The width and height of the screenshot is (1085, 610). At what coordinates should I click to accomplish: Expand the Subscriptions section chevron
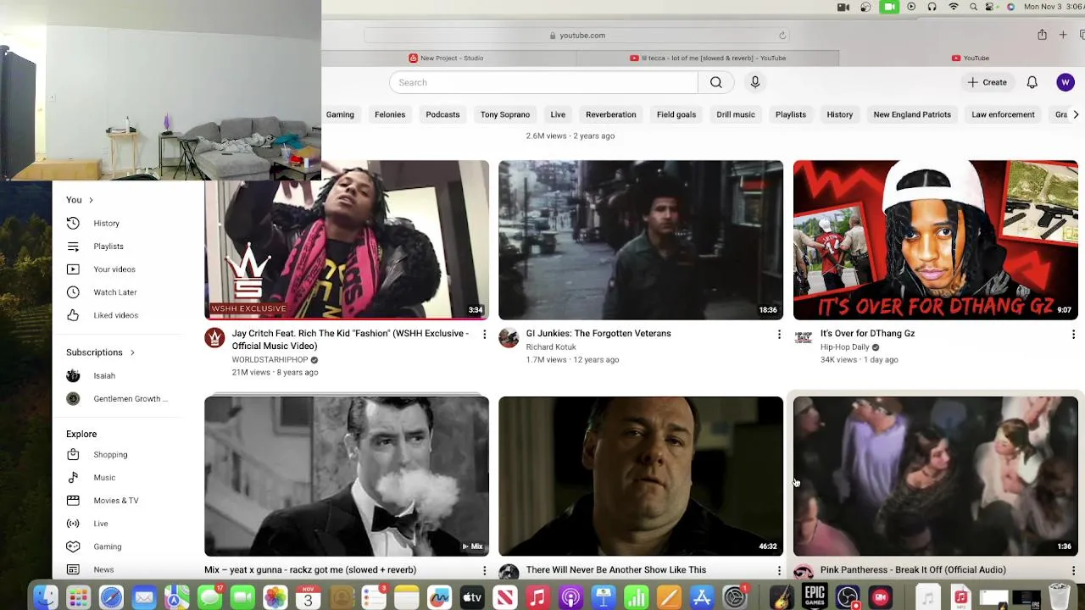click(132, 352)
